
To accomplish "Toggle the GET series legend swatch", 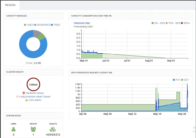I will click(x=182, y=80).
